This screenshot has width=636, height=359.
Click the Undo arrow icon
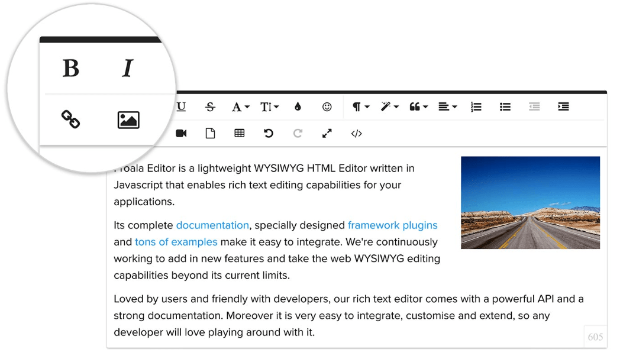pos(268,134)
